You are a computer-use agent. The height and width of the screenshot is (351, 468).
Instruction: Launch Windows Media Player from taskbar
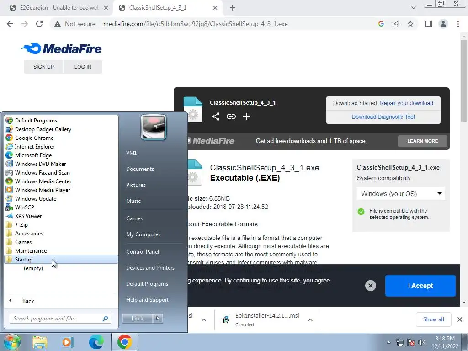[x=68, y=342]
